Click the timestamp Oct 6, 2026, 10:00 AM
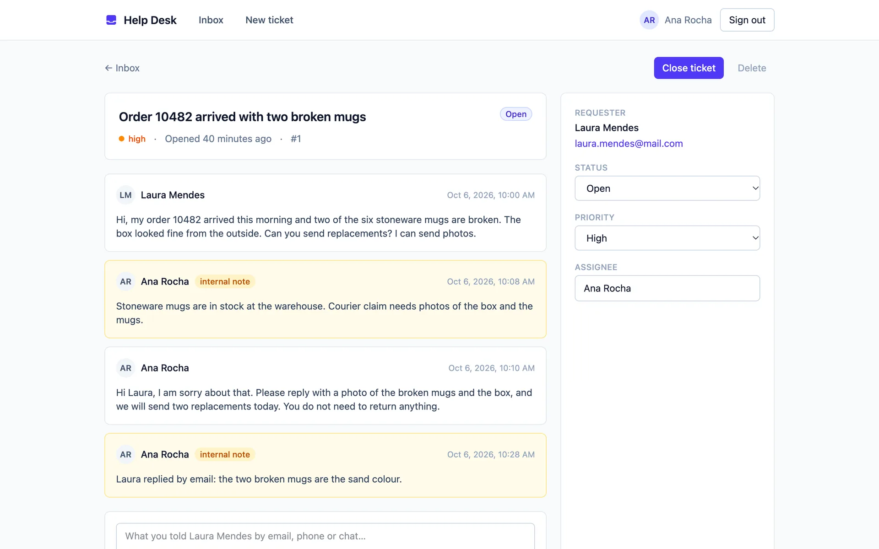This screenshot has height=549, width=879. point(491,195)
